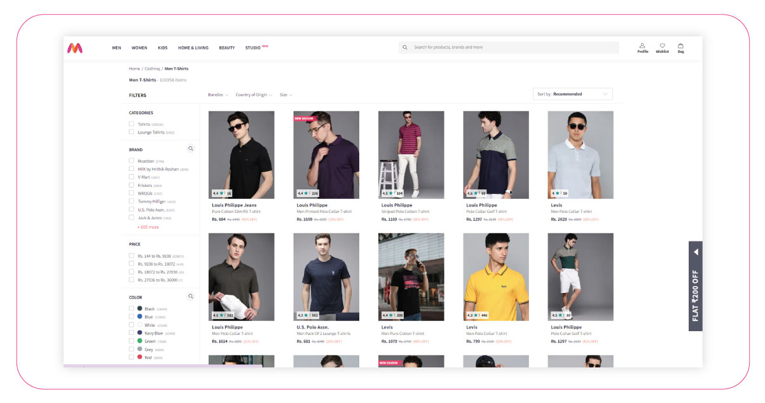Click 'Striped Polo Cotton T-shirt' product title

(406, 212)
